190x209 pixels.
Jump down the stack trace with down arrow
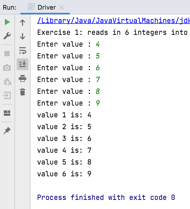point(23,36)
